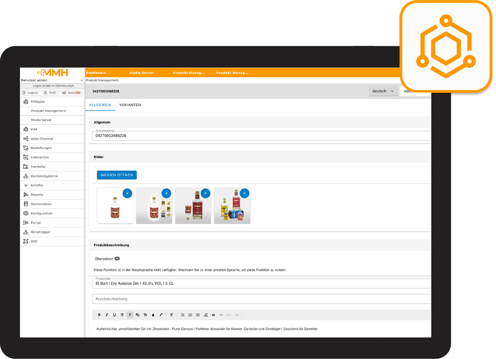
Task: Click the Medien öffnen button
Action: (117, 175)
